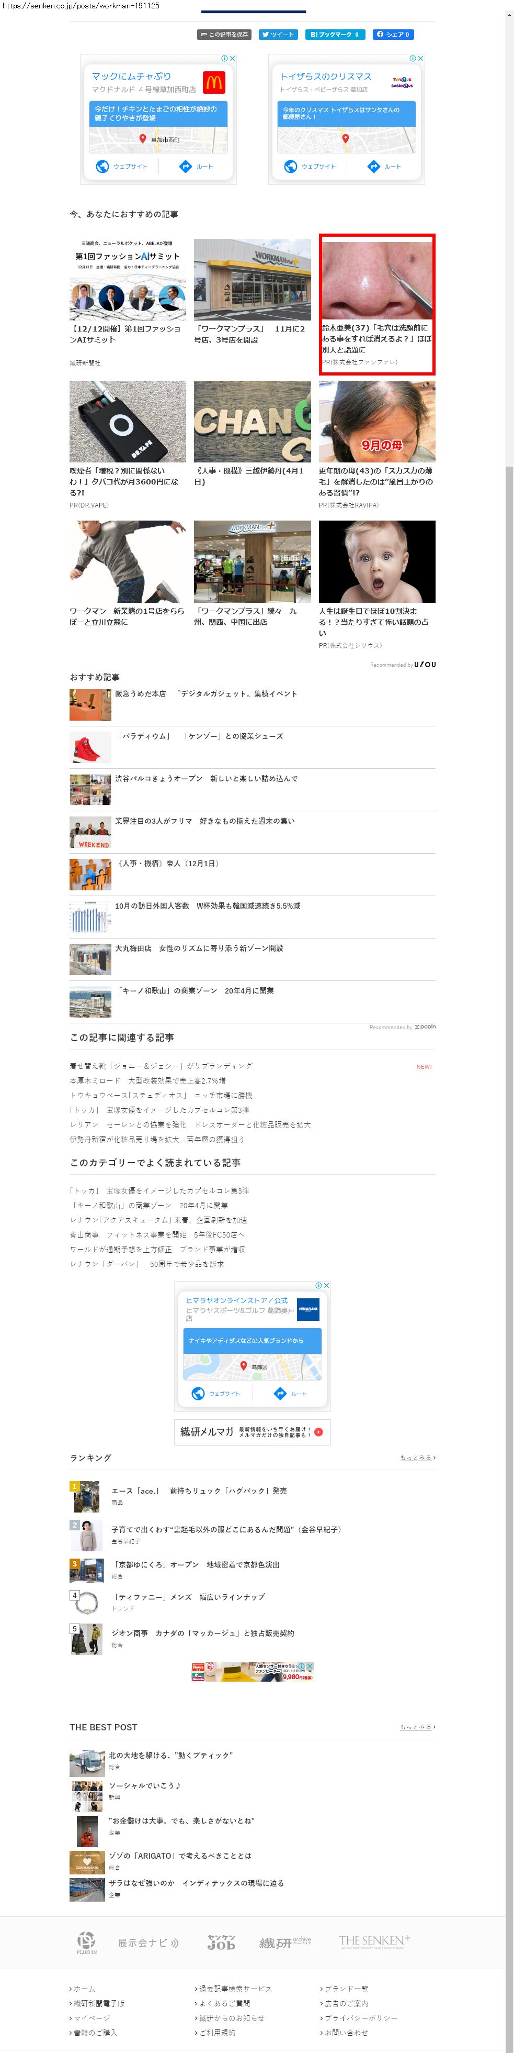514x2053 pixels.
Task: Expand THE BEST POST with もっとみる link
Action: pyautogui.click(x=417, y=1727)
